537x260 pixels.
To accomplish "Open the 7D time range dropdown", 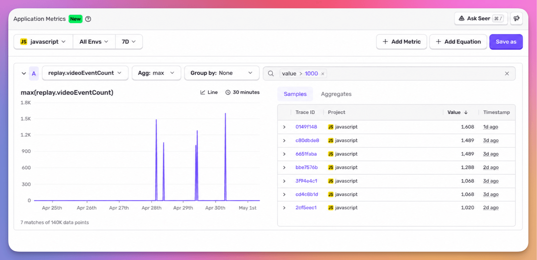I will pyautogui.click(x=129, y=42).
